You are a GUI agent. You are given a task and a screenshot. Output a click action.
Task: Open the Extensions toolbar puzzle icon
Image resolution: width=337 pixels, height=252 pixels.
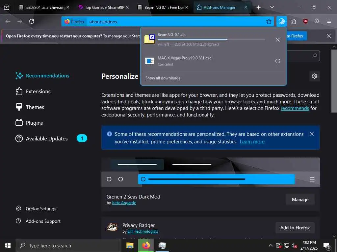pos(294,21)
